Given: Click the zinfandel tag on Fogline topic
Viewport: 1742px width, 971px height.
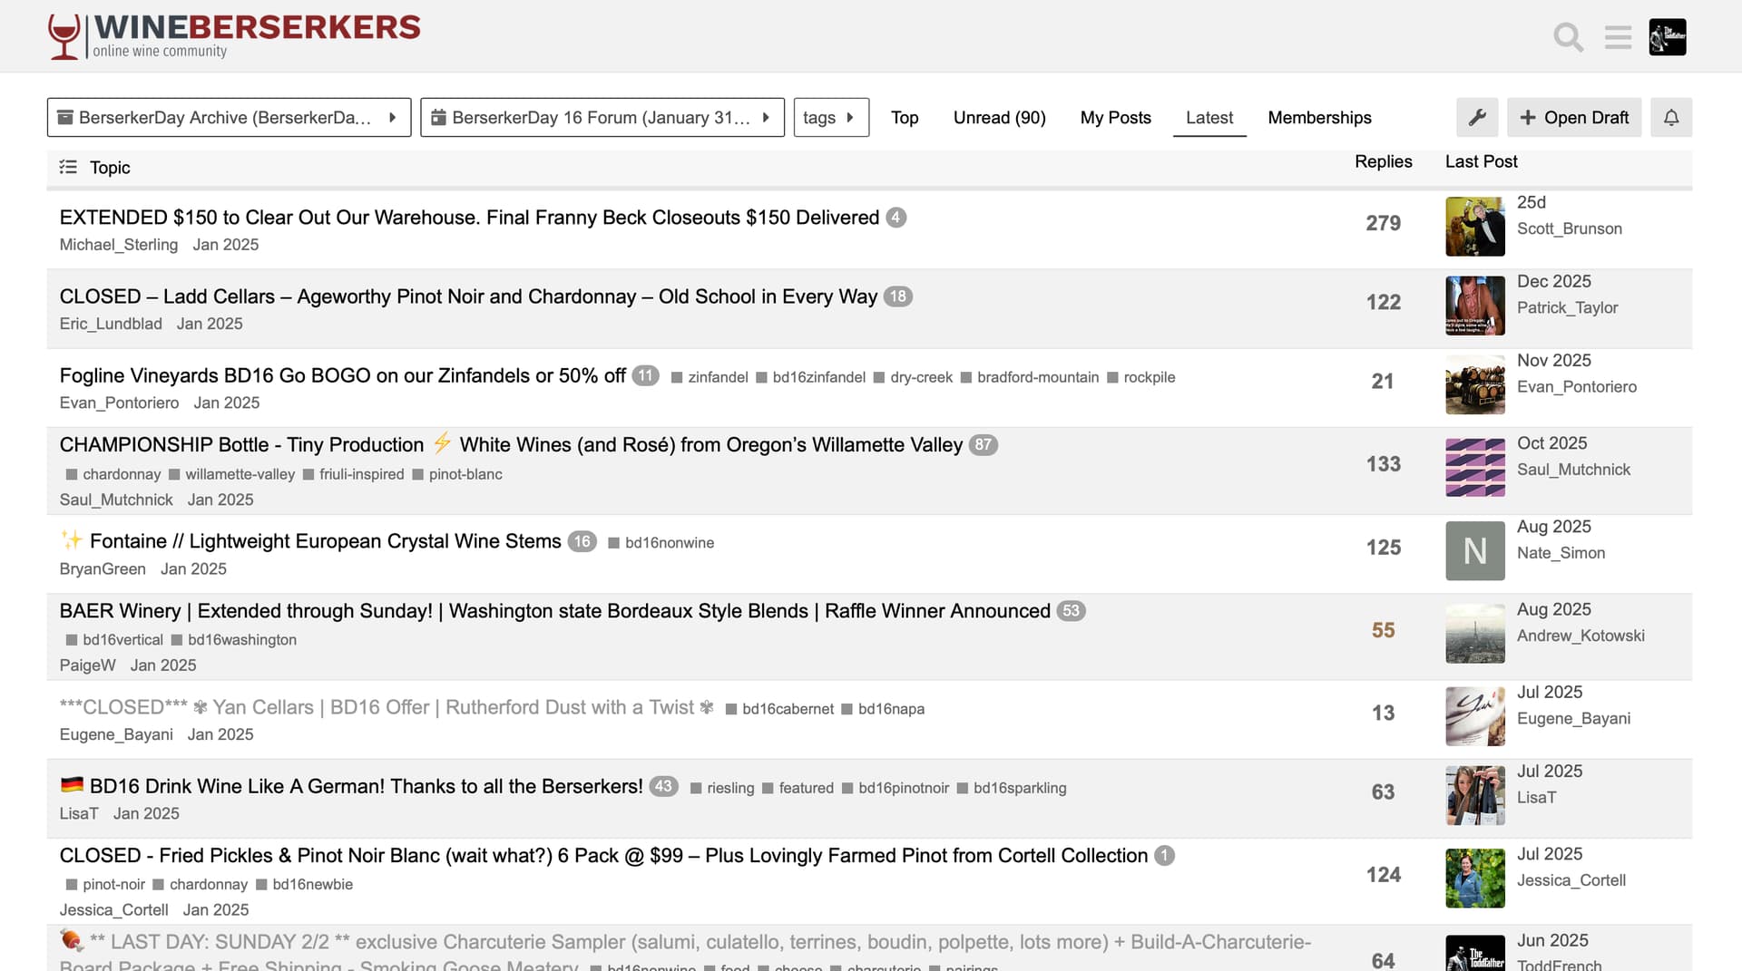Looking at the screenshot, I should [717, 377].
